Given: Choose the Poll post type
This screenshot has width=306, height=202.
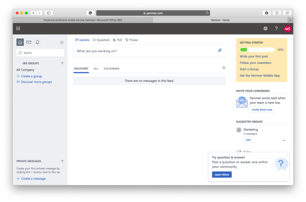Looking at the screenshot, I should (117, 40).
